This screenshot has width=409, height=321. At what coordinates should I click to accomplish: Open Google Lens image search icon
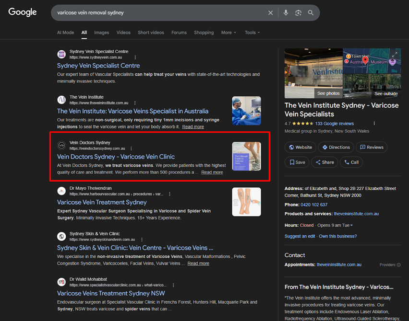[x=298, y=13]
